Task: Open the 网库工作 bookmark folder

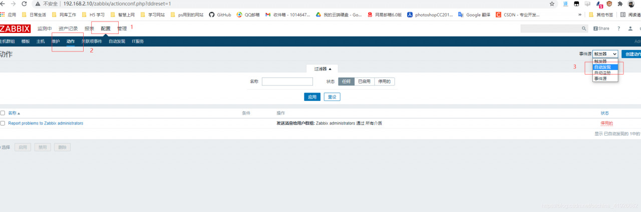Action: coord(64,14)
